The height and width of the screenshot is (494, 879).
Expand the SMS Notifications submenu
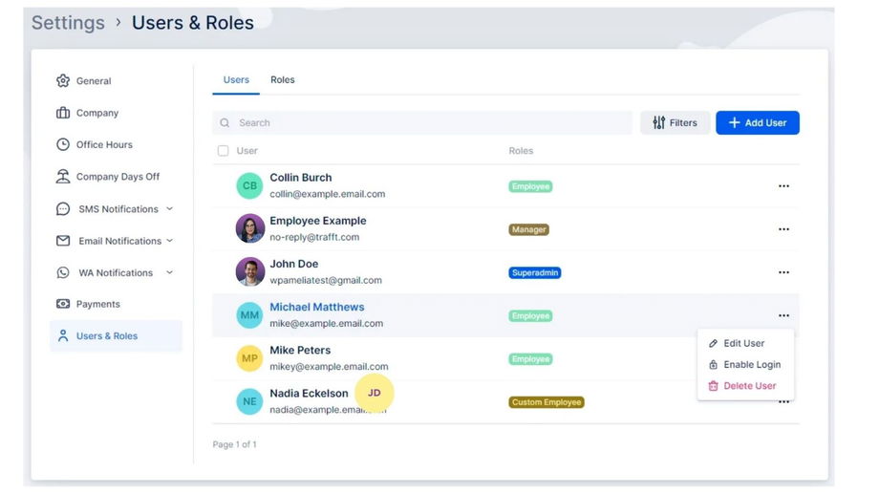click(x=170, y=208)
